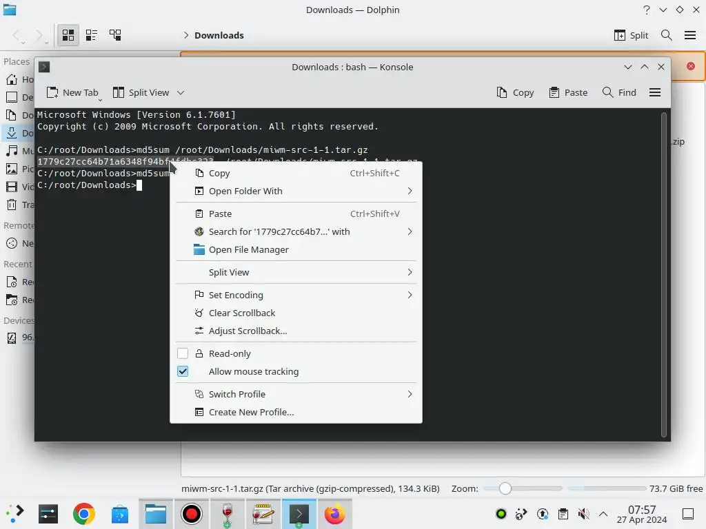Launch Firefox from taskbar
The width and height of the screenshot is (706, 529).
[x=334, y=513]
